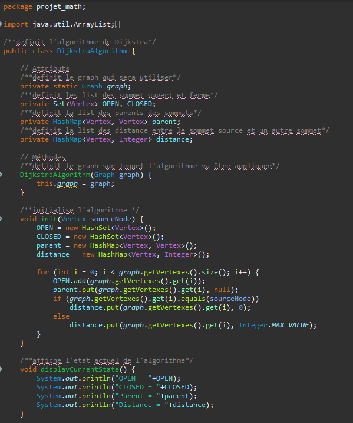This screenshot has height=423, width=353.
Task: Collapse displayCurrentState method using its fold marker
Action: click(x=1, y=369)
